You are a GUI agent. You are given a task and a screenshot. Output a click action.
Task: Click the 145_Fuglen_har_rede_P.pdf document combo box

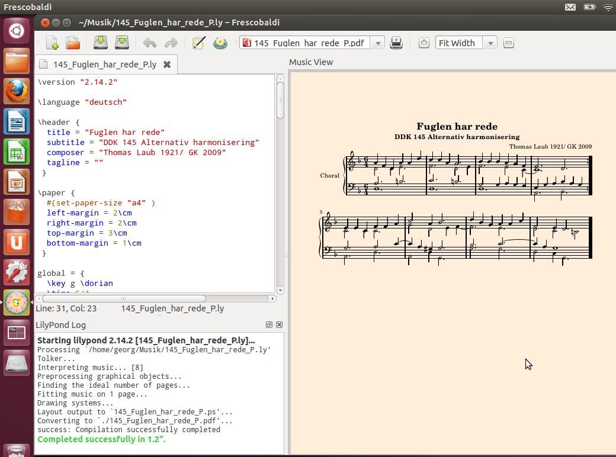click(x=312, y=43)
